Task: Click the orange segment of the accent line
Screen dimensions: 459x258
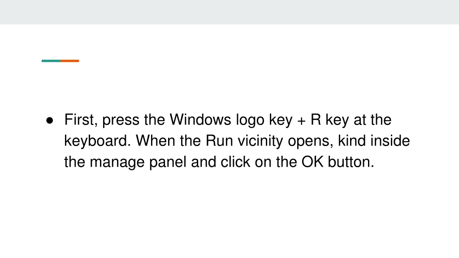Action: coord(70,61)
